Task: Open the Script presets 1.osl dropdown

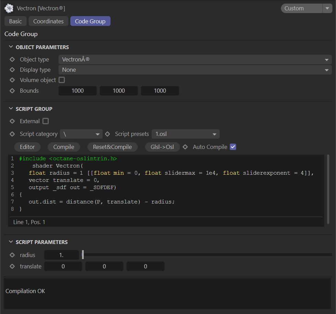Action: point(185,134)
